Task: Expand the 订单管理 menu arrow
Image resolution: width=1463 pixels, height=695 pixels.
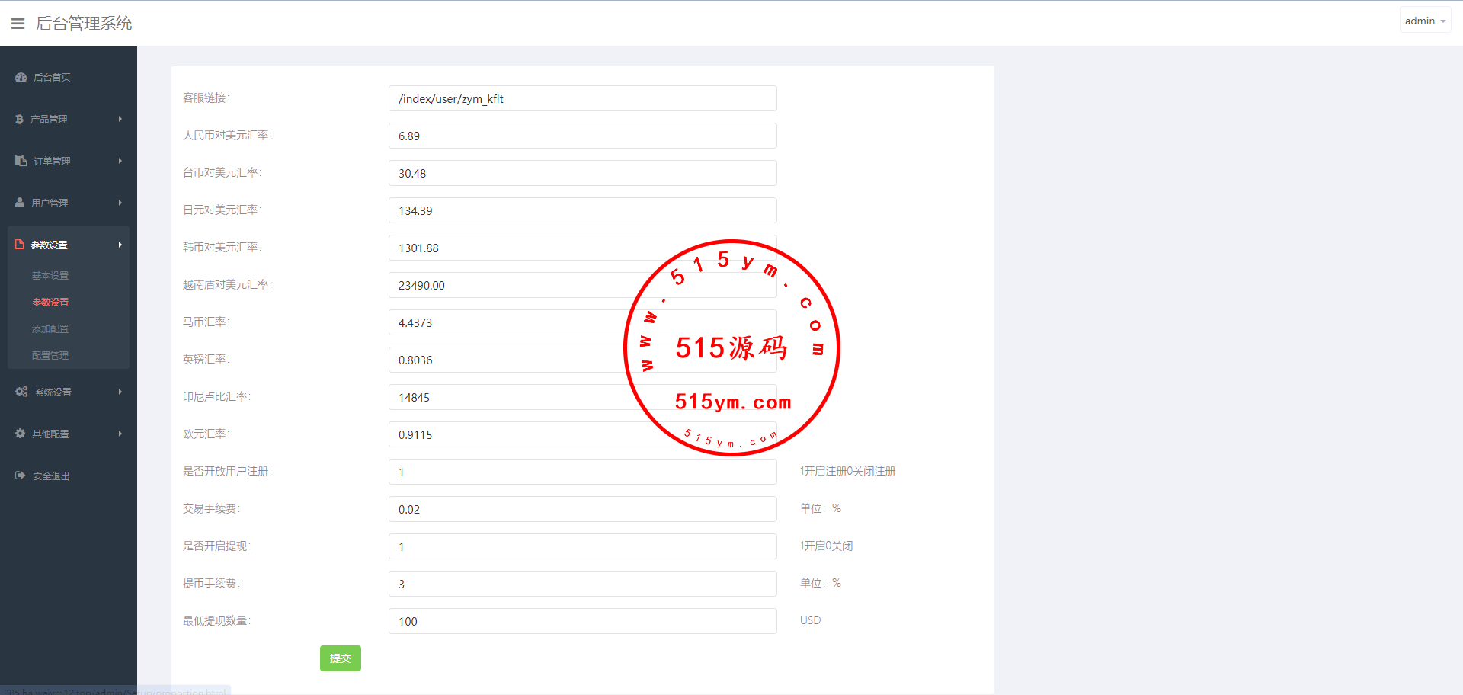Action: point(120,161)
